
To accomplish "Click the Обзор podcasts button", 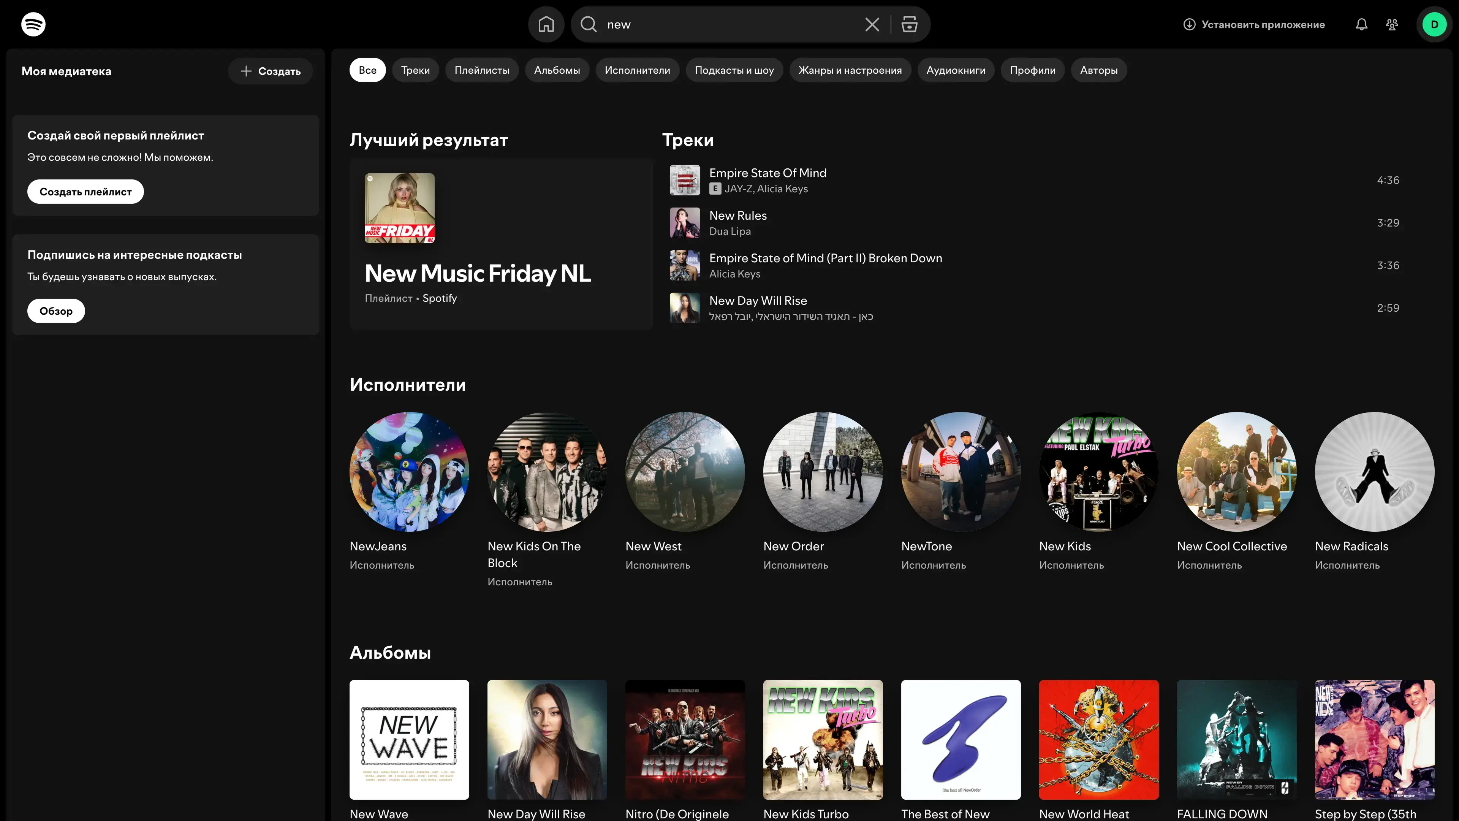I will tap(56, 311).
